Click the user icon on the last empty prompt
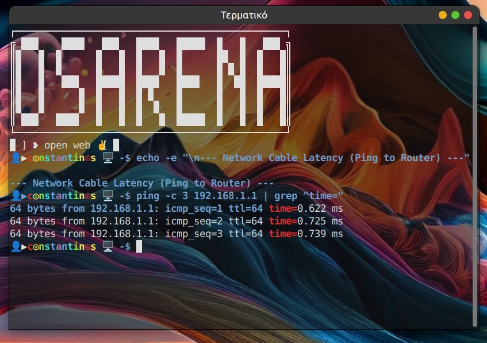 (x=16, y=246)
